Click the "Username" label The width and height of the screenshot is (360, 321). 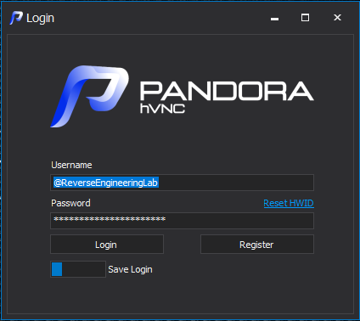[71, 165]
